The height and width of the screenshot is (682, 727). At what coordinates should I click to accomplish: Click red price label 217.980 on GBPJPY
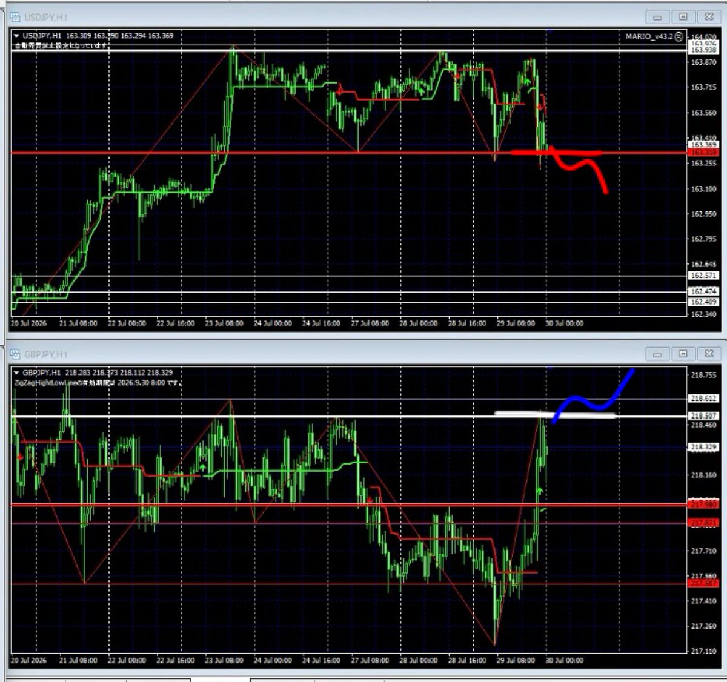[x=703, y=504]
